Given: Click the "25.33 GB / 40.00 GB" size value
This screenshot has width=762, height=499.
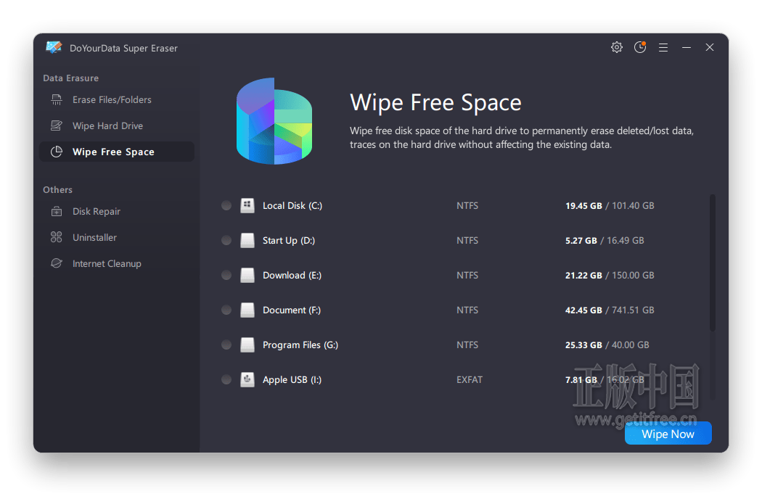Looking at the screenshot, I should pyautogui.click(x=607, y=345).
